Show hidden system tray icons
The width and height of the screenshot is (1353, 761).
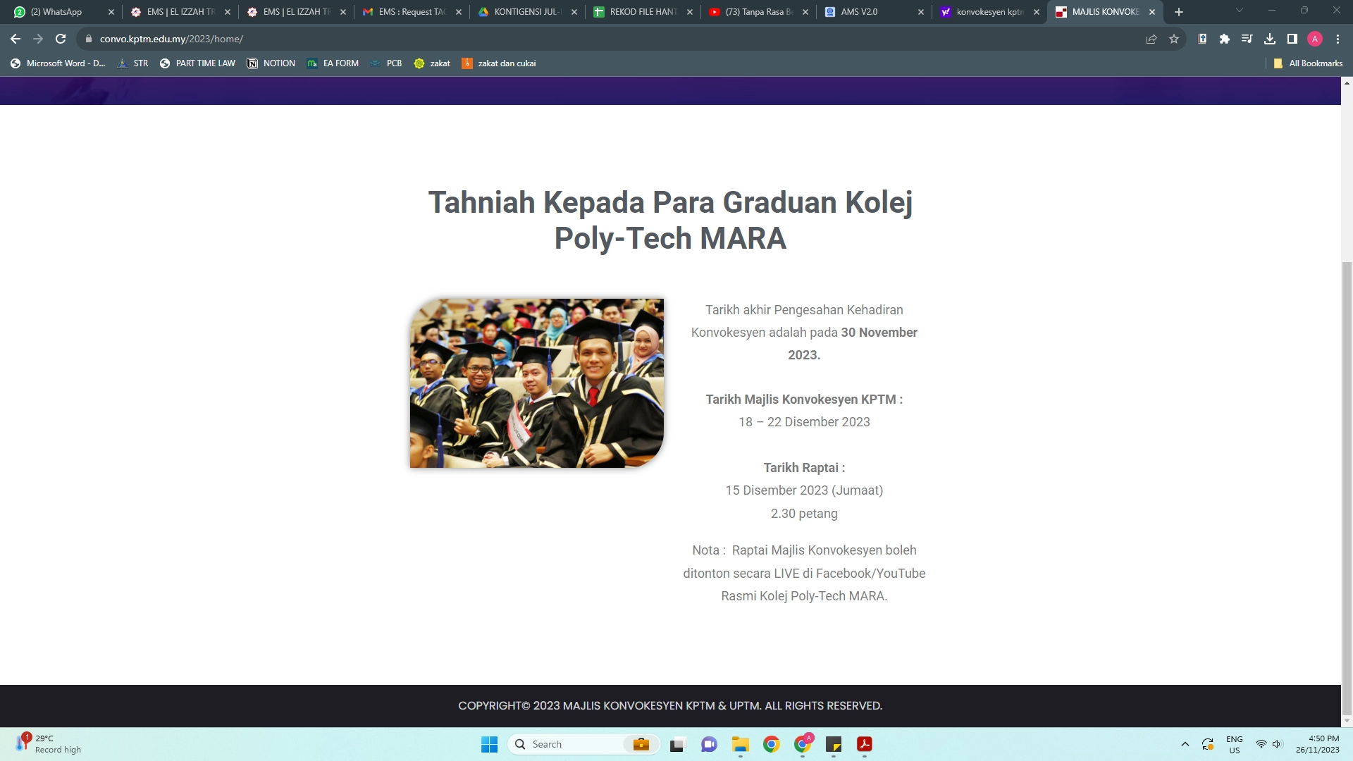(x=1185, y=744)
